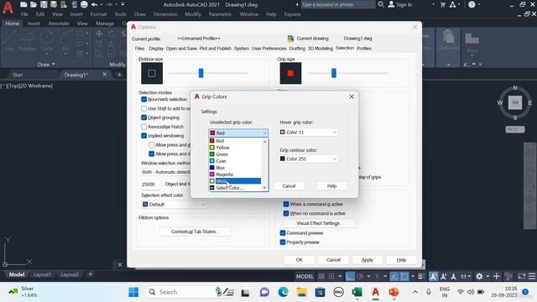This screenshot has height=302, width=537.
Task: Toggle Object grouping checkbox
Action: 143,117
